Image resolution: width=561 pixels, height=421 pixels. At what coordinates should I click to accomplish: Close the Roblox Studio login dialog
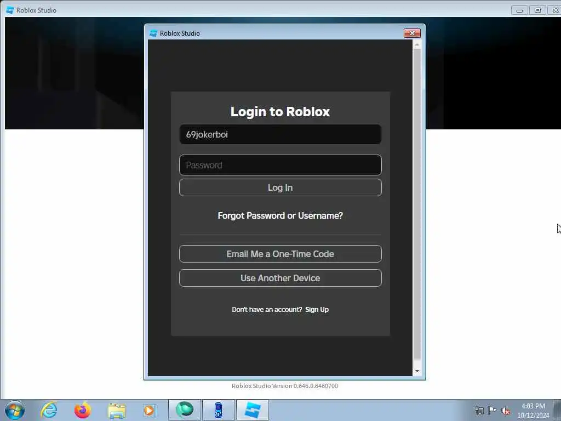tap(412, 33)
